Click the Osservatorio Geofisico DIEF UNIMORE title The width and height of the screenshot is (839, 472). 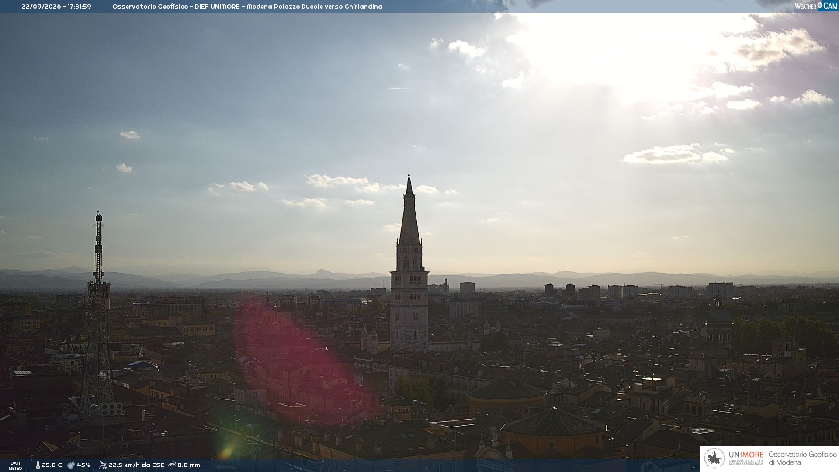(x=247, y=7)
